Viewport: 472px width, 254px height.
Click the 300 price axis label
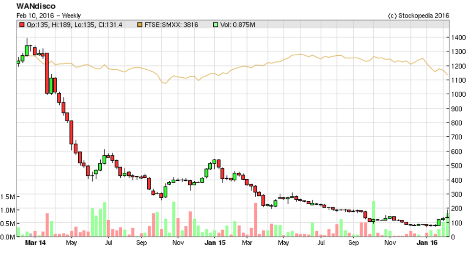click(457, 194)
